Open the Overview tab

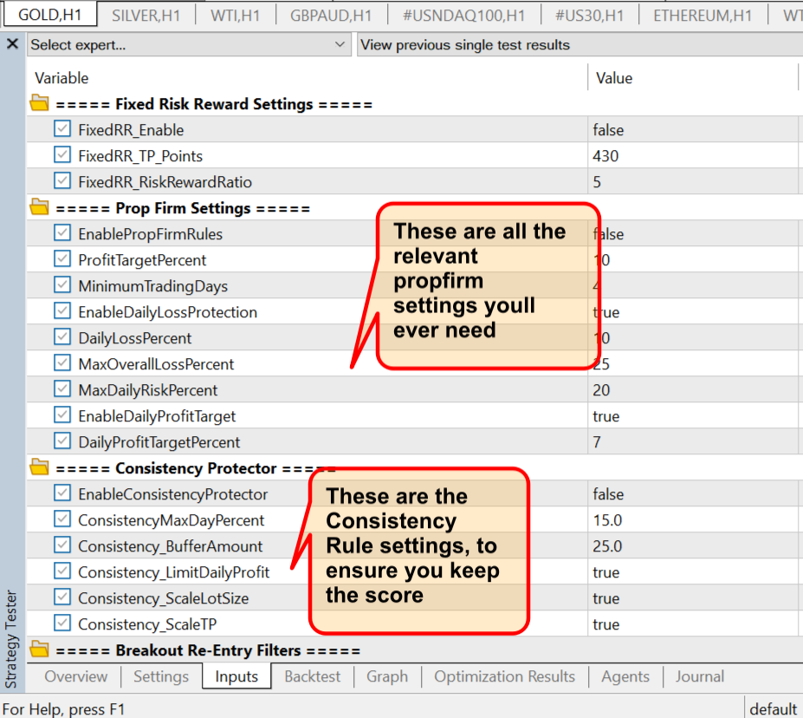pos(75,676)
